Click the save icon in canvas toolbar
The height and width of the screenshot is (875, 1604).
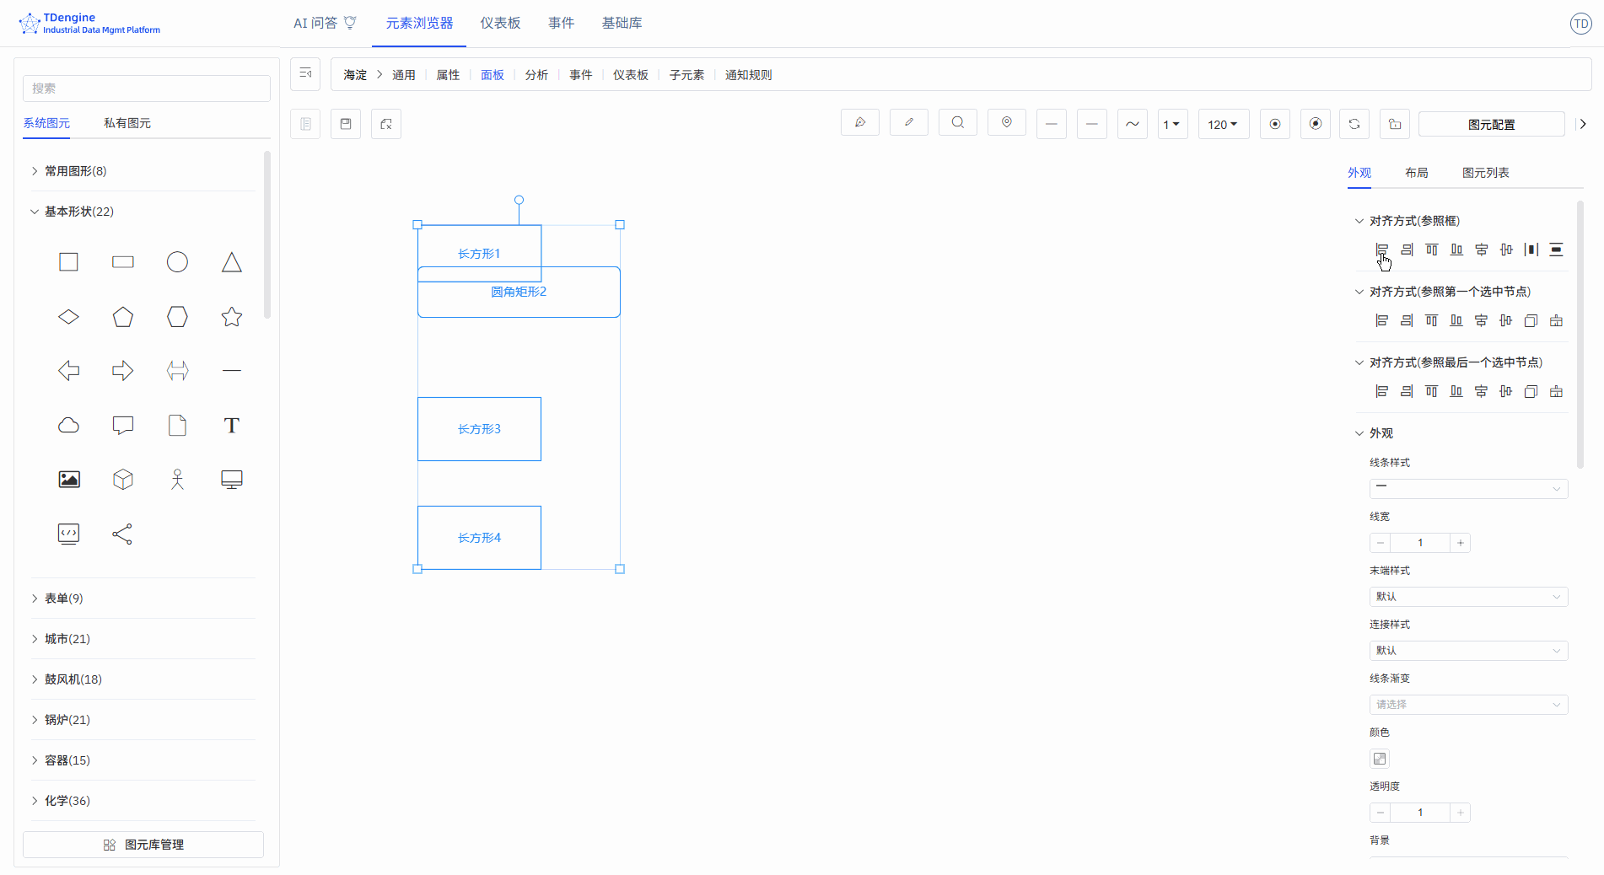tap(346, 124)
